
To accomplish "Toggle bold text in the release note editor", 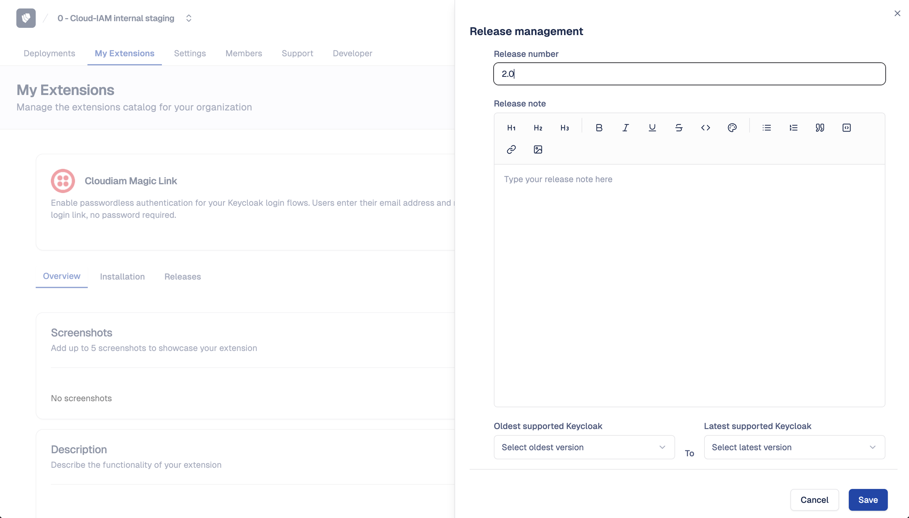I will click(x=599, y=127).
